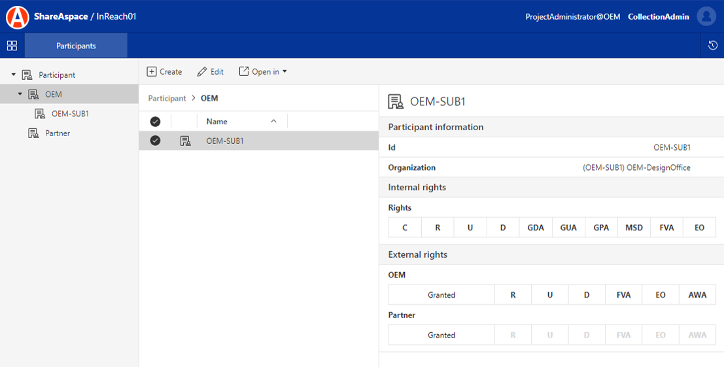The width and height of the screenshot is (724, 367).
Task: Click OEM external R cell
Action: coord(513,295)
